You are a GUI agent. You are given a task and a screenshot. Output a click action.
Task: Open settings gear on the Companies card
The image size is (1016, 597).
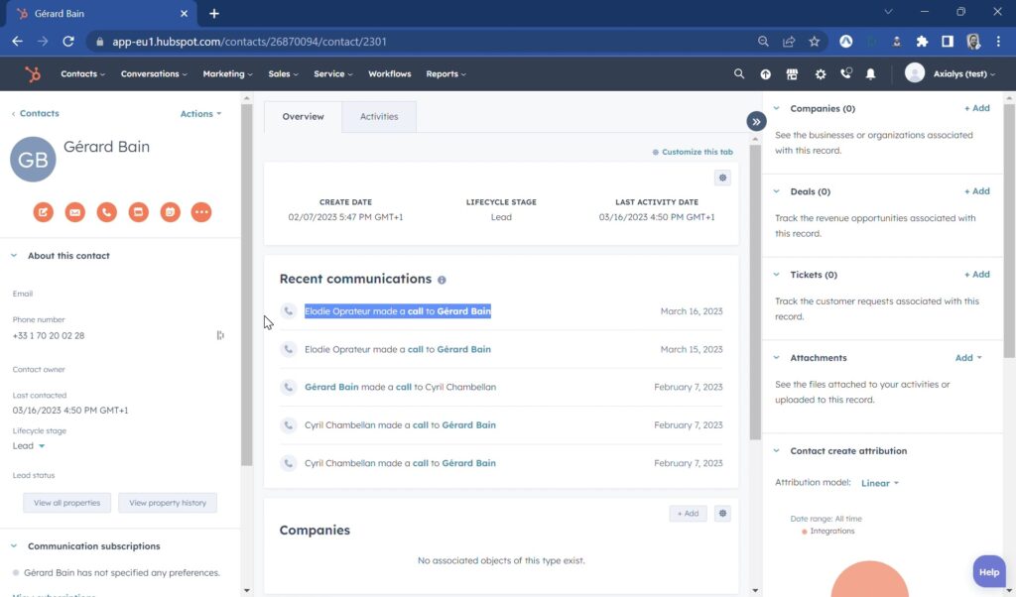722,514
